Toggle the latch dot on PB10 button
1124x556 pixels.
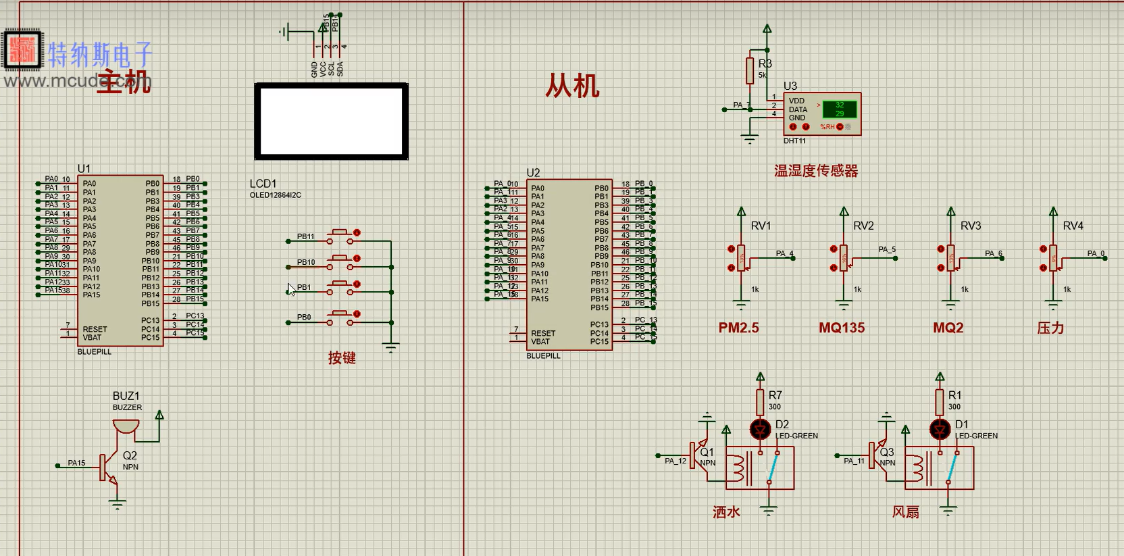pos(357,259)
